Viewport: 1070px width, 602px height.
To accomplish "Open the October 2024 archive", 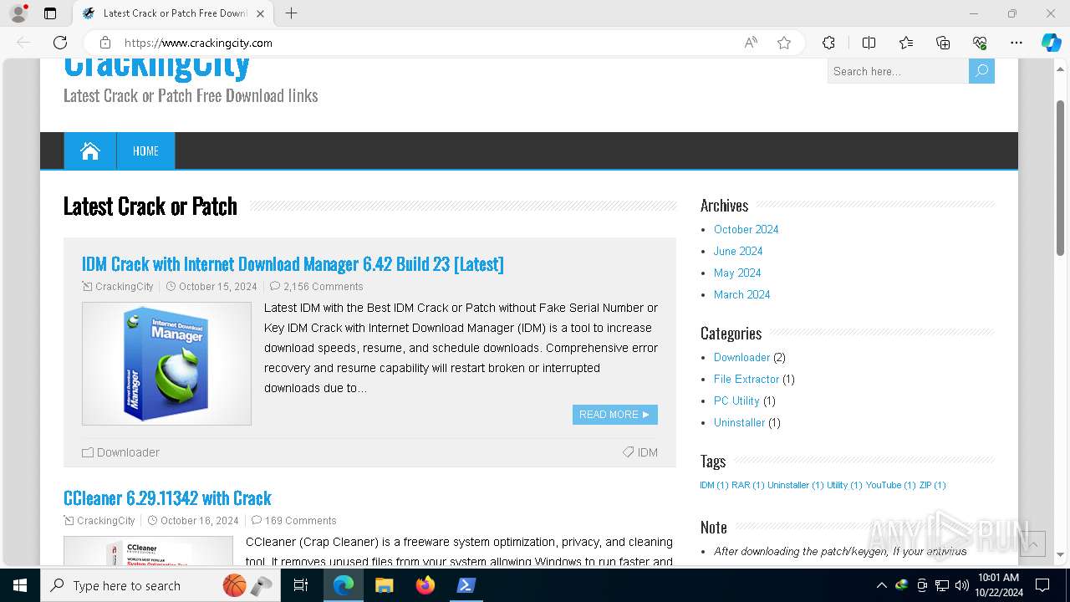I will 746,229.
